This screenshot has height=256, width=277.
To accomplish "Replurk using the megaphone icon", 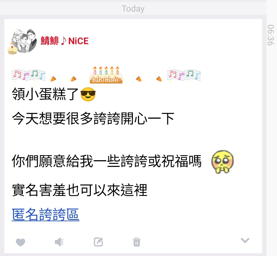I will click(x=59, y=242).
